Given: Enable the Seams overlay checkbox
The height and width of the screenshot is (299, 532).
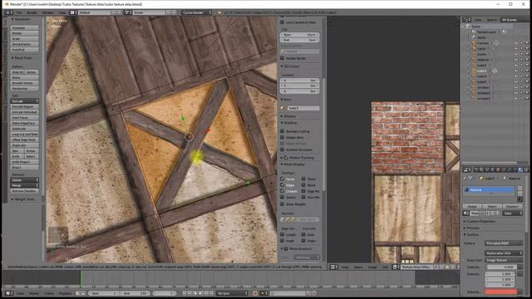Looking at the screenshot, I should (x=282, y=198).
